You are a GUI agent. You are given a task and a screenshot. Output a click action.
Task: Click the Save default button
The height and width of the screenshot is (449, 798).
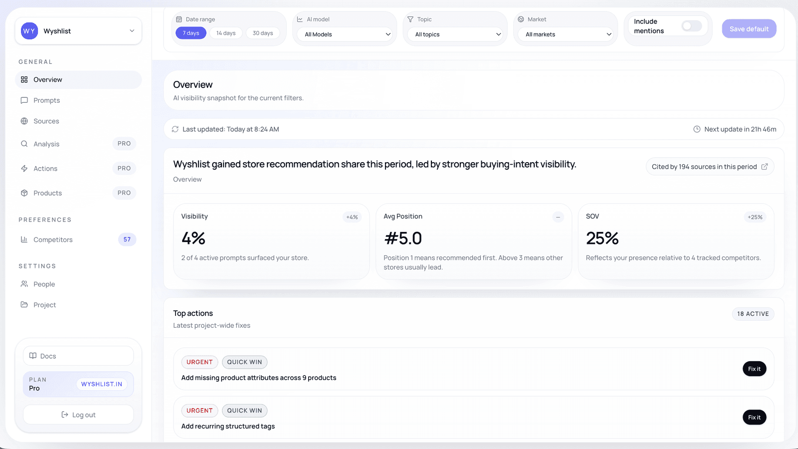click(x=749, y=29)
